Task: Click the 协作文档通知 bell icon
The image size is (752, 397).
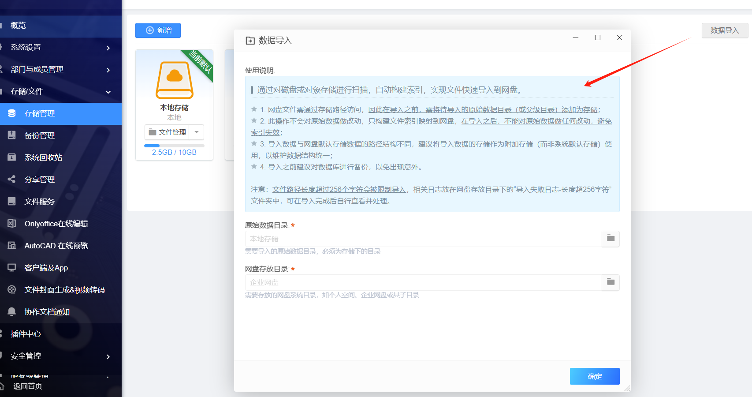Action: point(12,311)
